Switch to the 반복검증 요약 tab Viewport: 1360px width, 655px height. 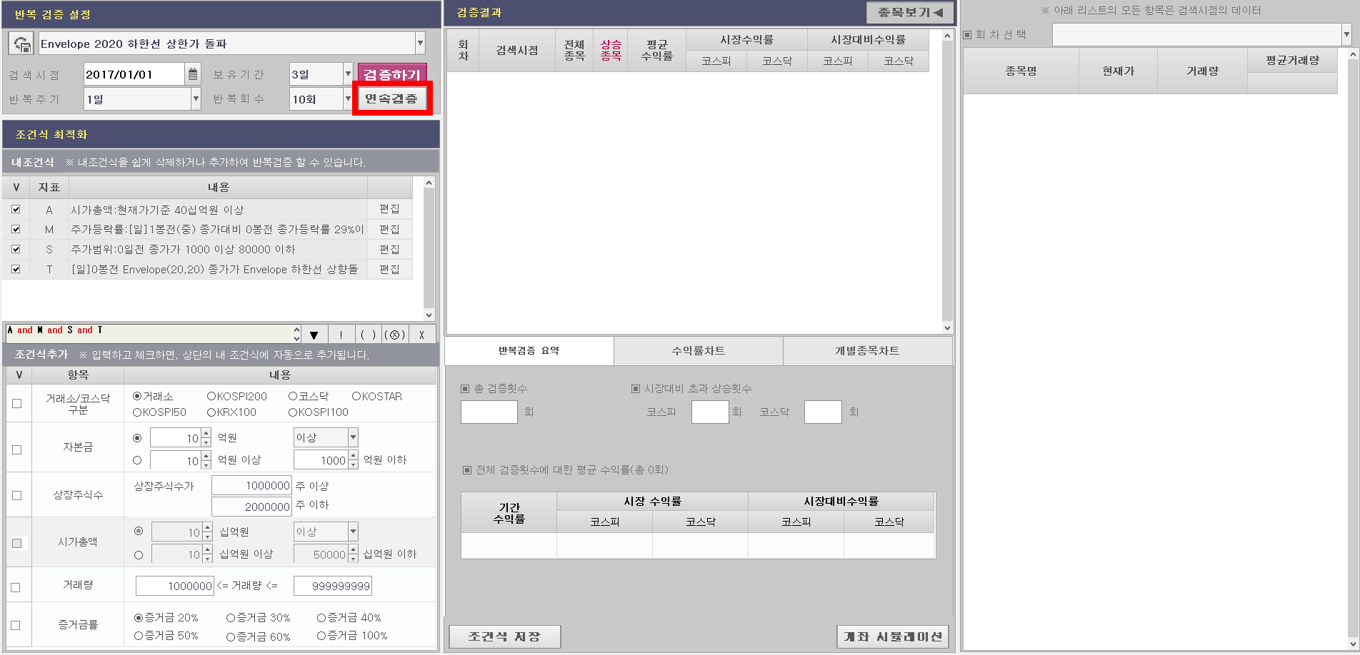coord(529,351)
